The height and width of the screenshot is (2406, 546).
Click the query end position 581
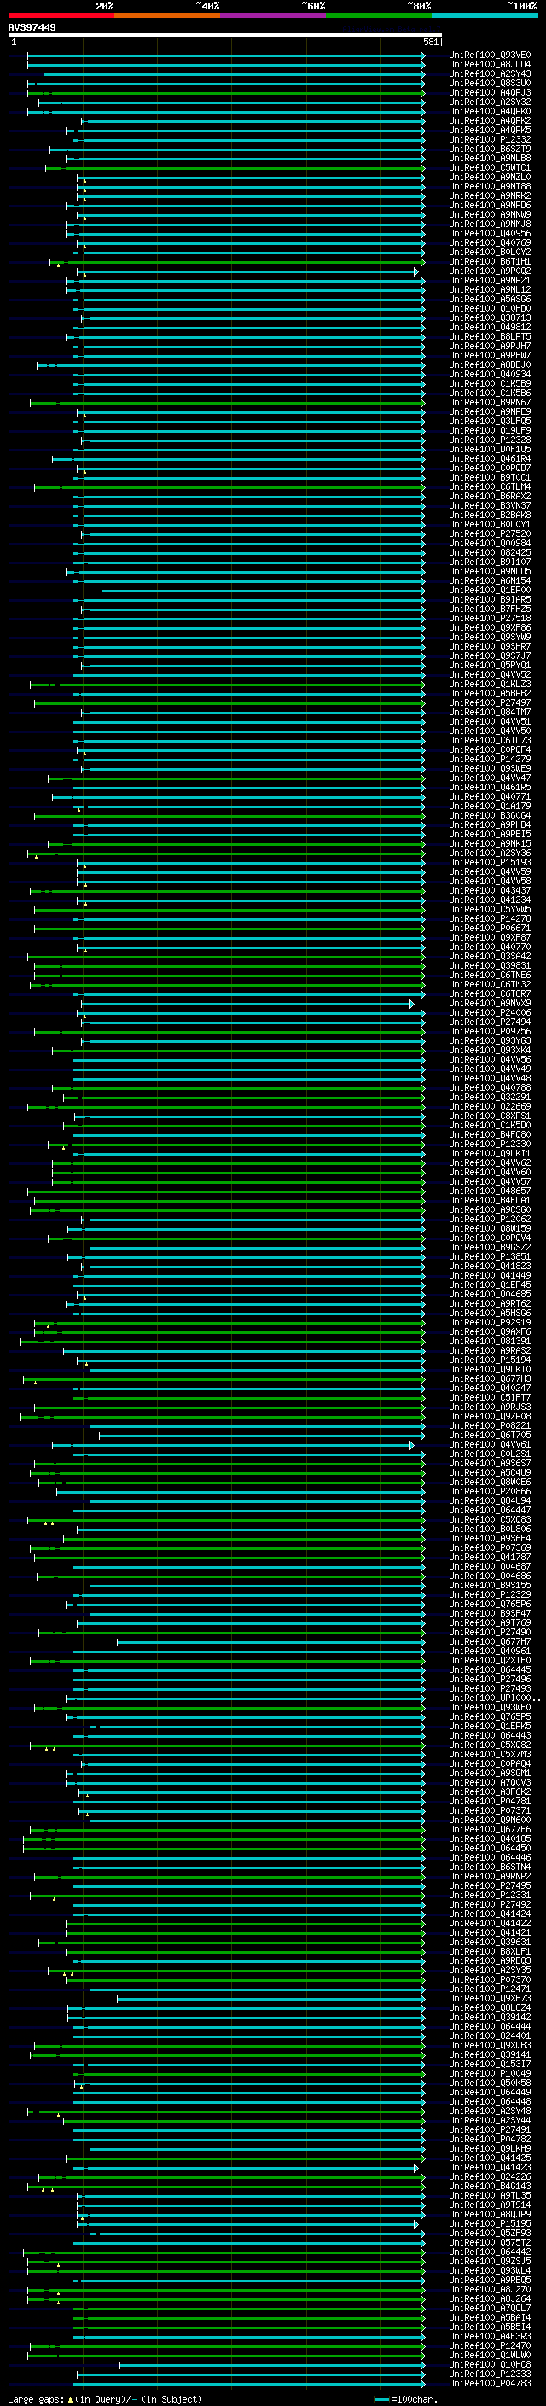430,42
